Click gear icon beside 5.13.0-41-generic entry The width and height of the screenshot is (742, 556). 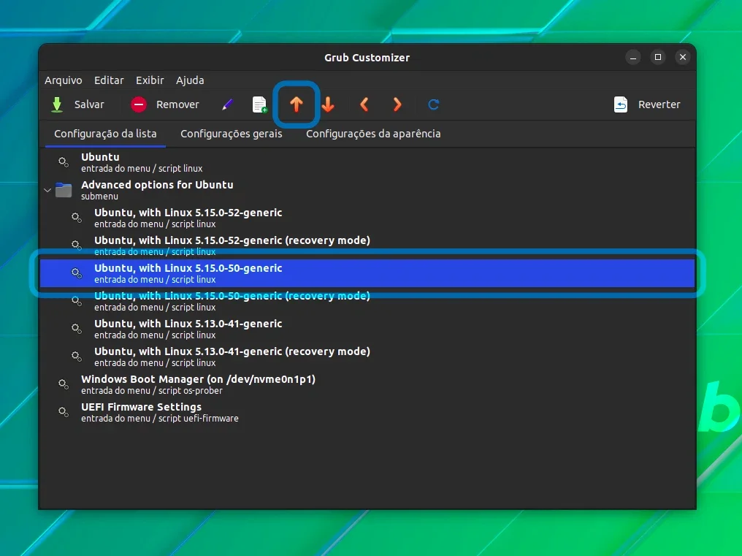click(77, 329)
